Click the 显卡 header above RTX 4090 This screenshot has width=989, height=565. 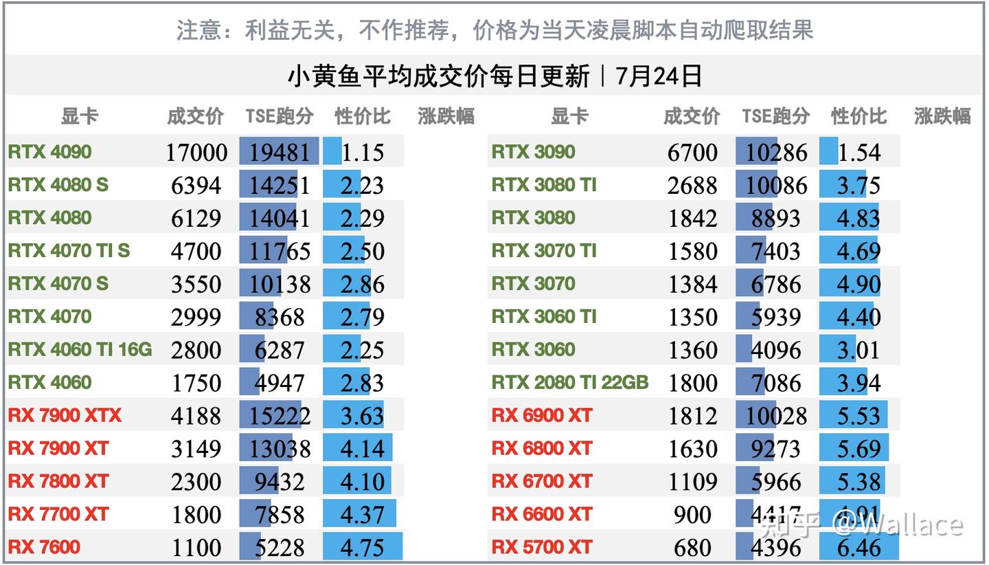80,116
